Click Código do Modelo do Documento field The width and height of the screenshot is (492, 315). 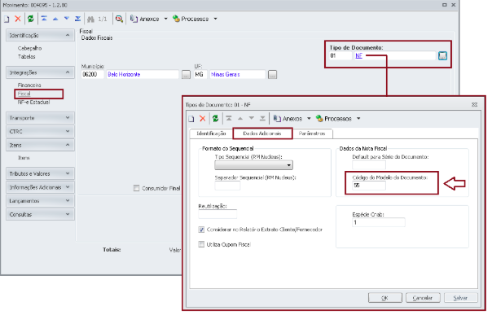click(369, 186)
